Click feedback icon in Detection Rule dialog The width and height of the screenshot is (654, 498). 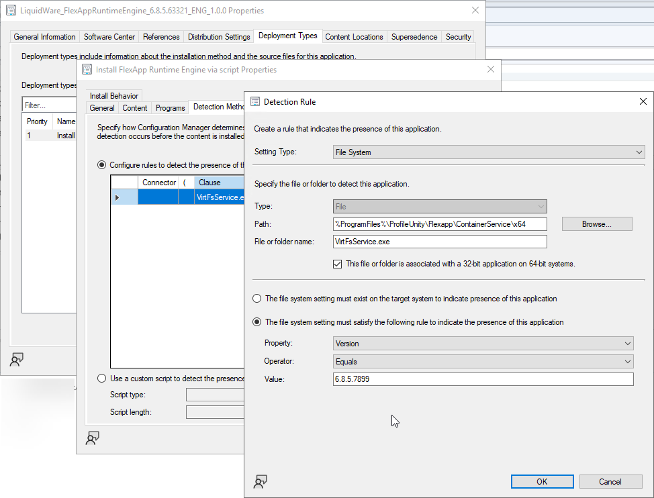pyautogui.click(x=260, y=481)
